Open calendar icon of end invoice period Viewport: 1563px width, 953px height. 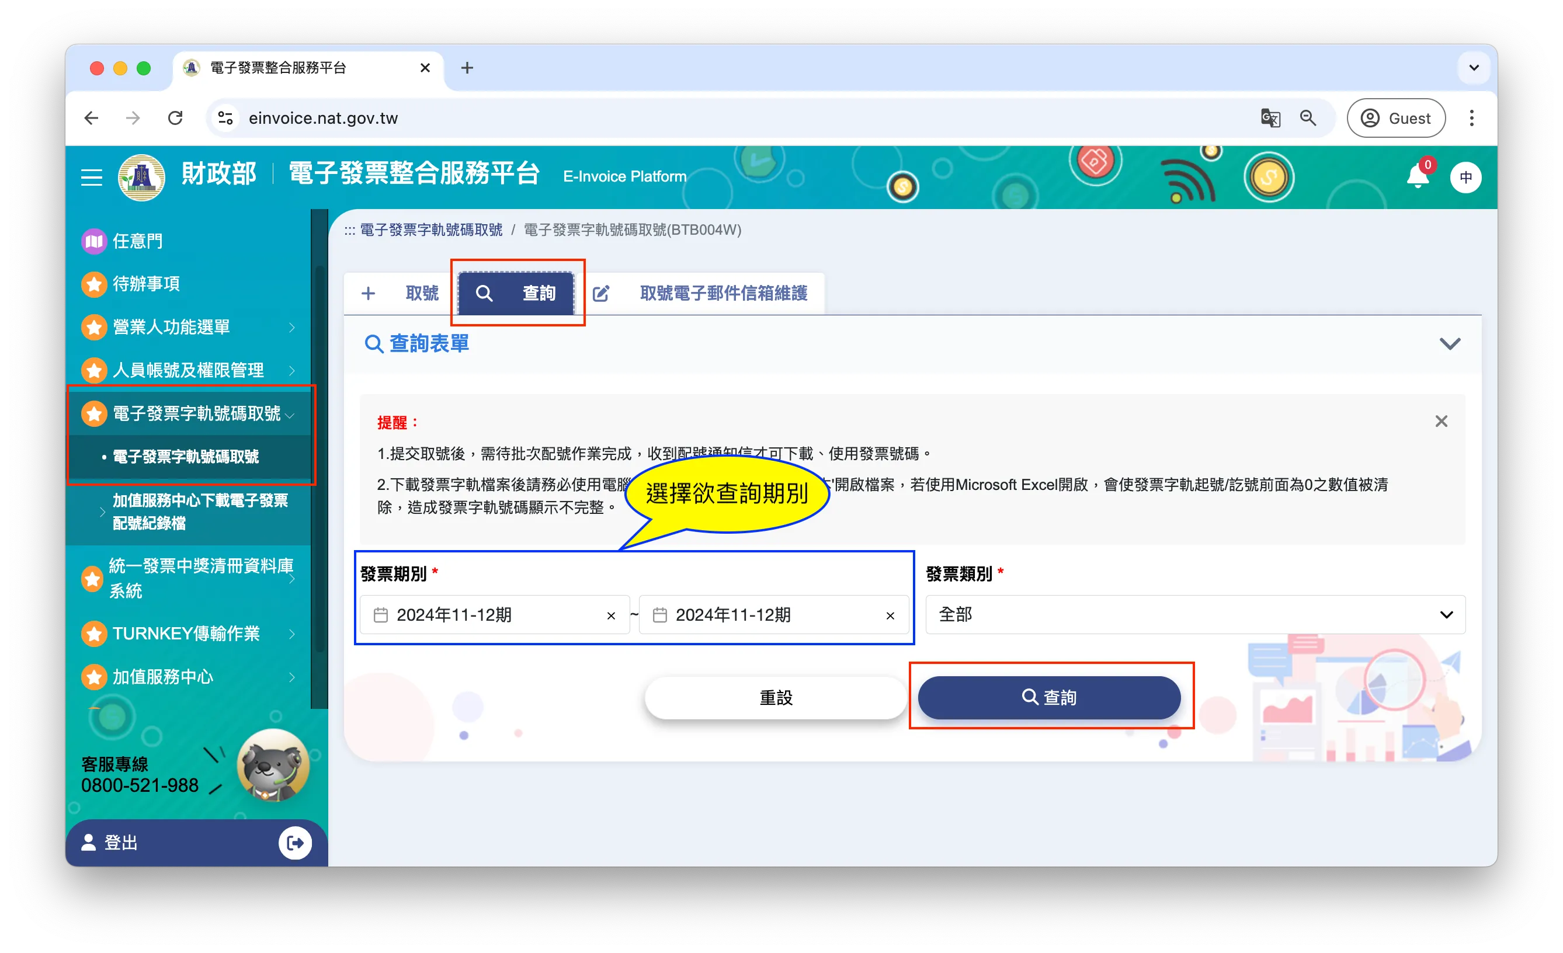coord(659,615)
